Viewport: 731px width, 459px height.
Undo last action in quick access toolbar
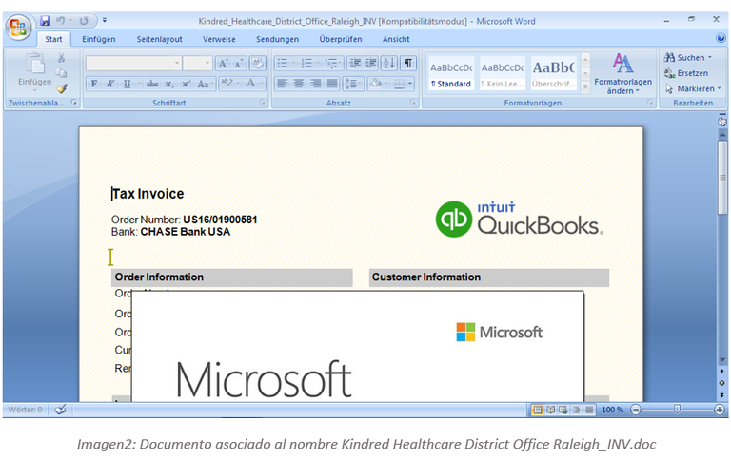(61, 21)
